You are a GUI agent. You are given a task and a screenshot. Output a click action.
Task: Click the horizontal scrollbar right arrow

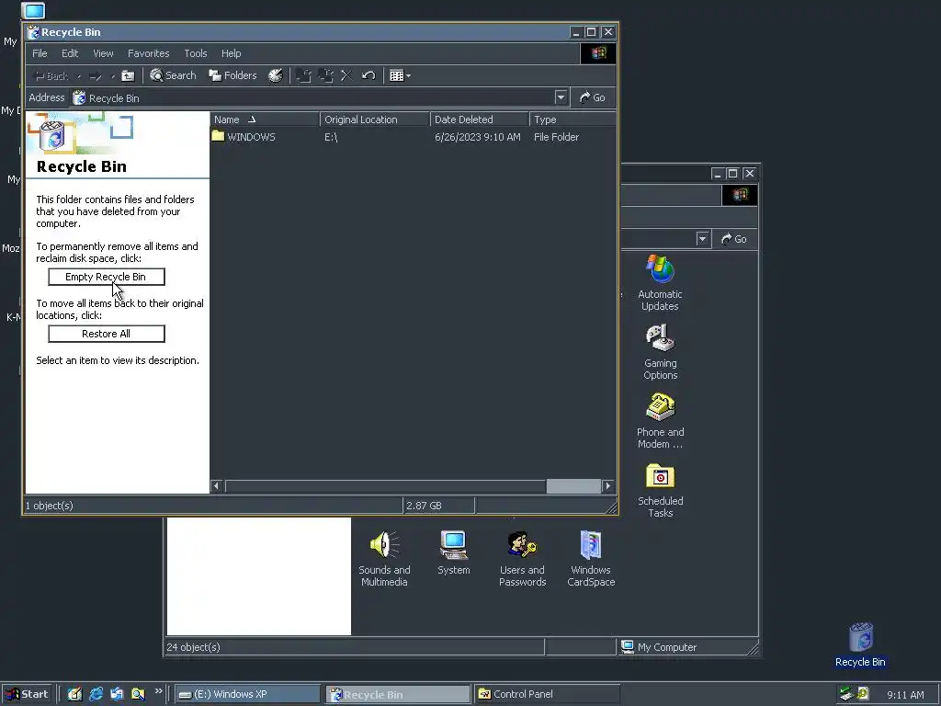[608, 485]
